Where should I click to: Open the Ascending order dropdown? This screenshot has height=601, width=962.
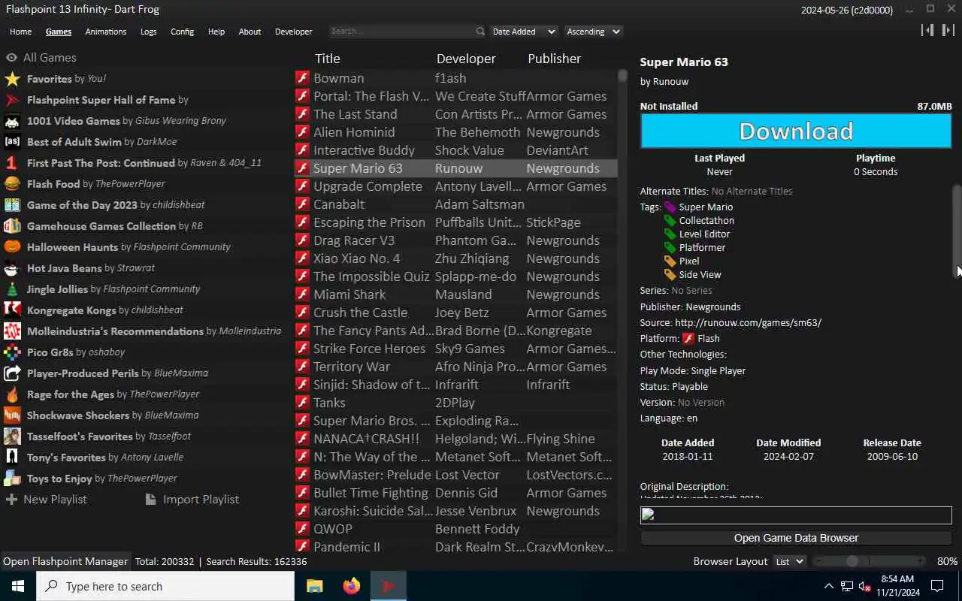point(593,32)
